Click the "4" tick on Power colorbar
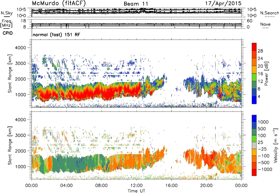This screenshot has width=279, height=193. coord(259,96)
